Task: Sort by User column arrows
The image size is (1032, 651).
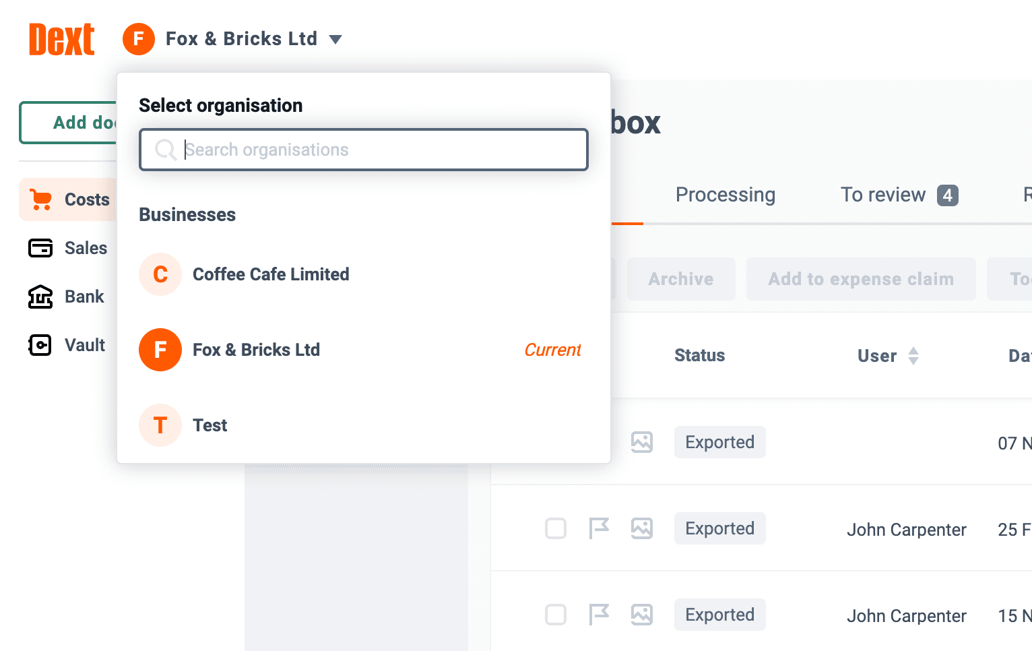Action: pyautogui.click(x=913, y=356)
